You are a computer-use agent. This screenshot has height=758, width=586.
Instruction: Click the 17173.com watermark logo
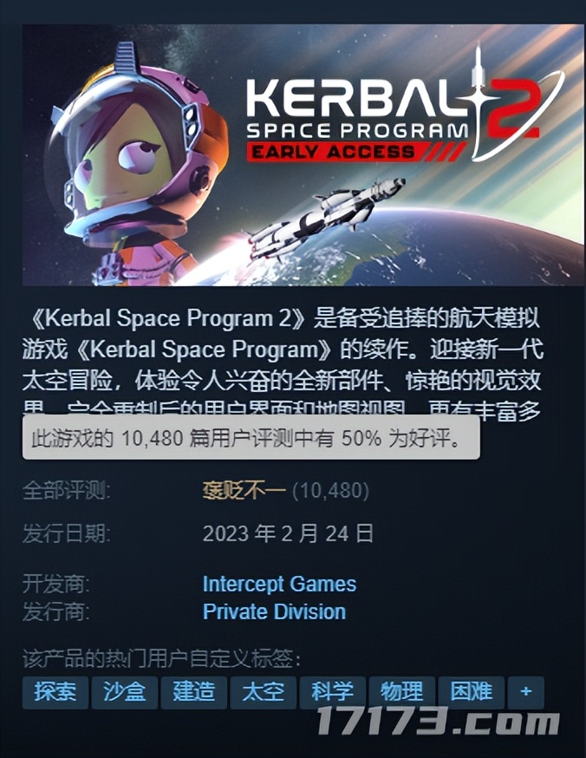coord(439,722)
